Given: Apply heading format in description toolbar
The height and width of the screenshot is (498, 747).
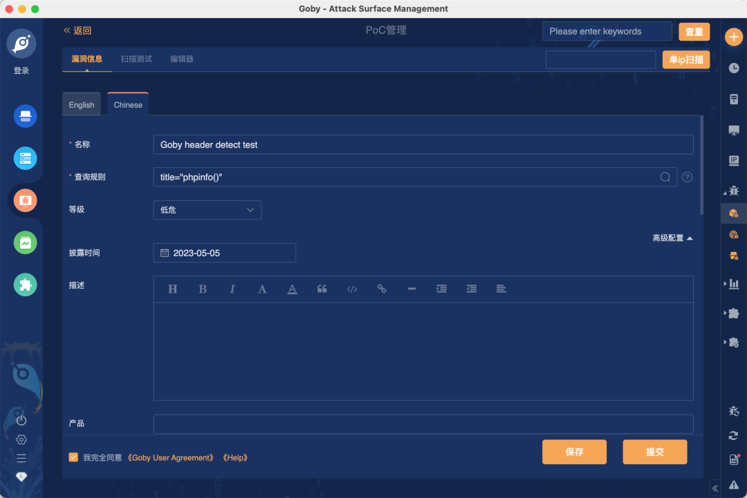Looking at the screenshot, I should tap(172, 289).
